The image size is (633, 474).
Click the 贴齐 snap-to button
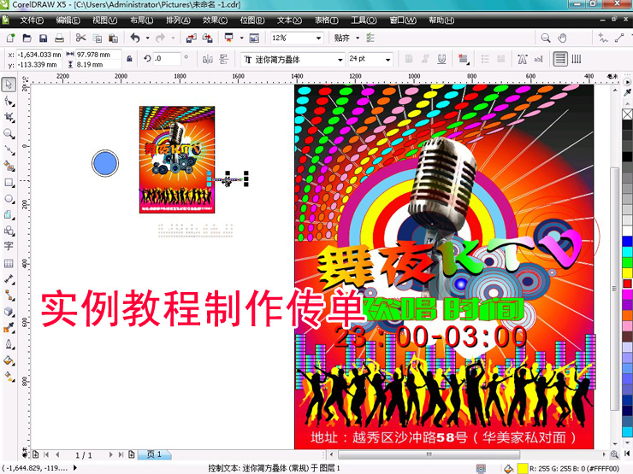[x=345, y=38]
